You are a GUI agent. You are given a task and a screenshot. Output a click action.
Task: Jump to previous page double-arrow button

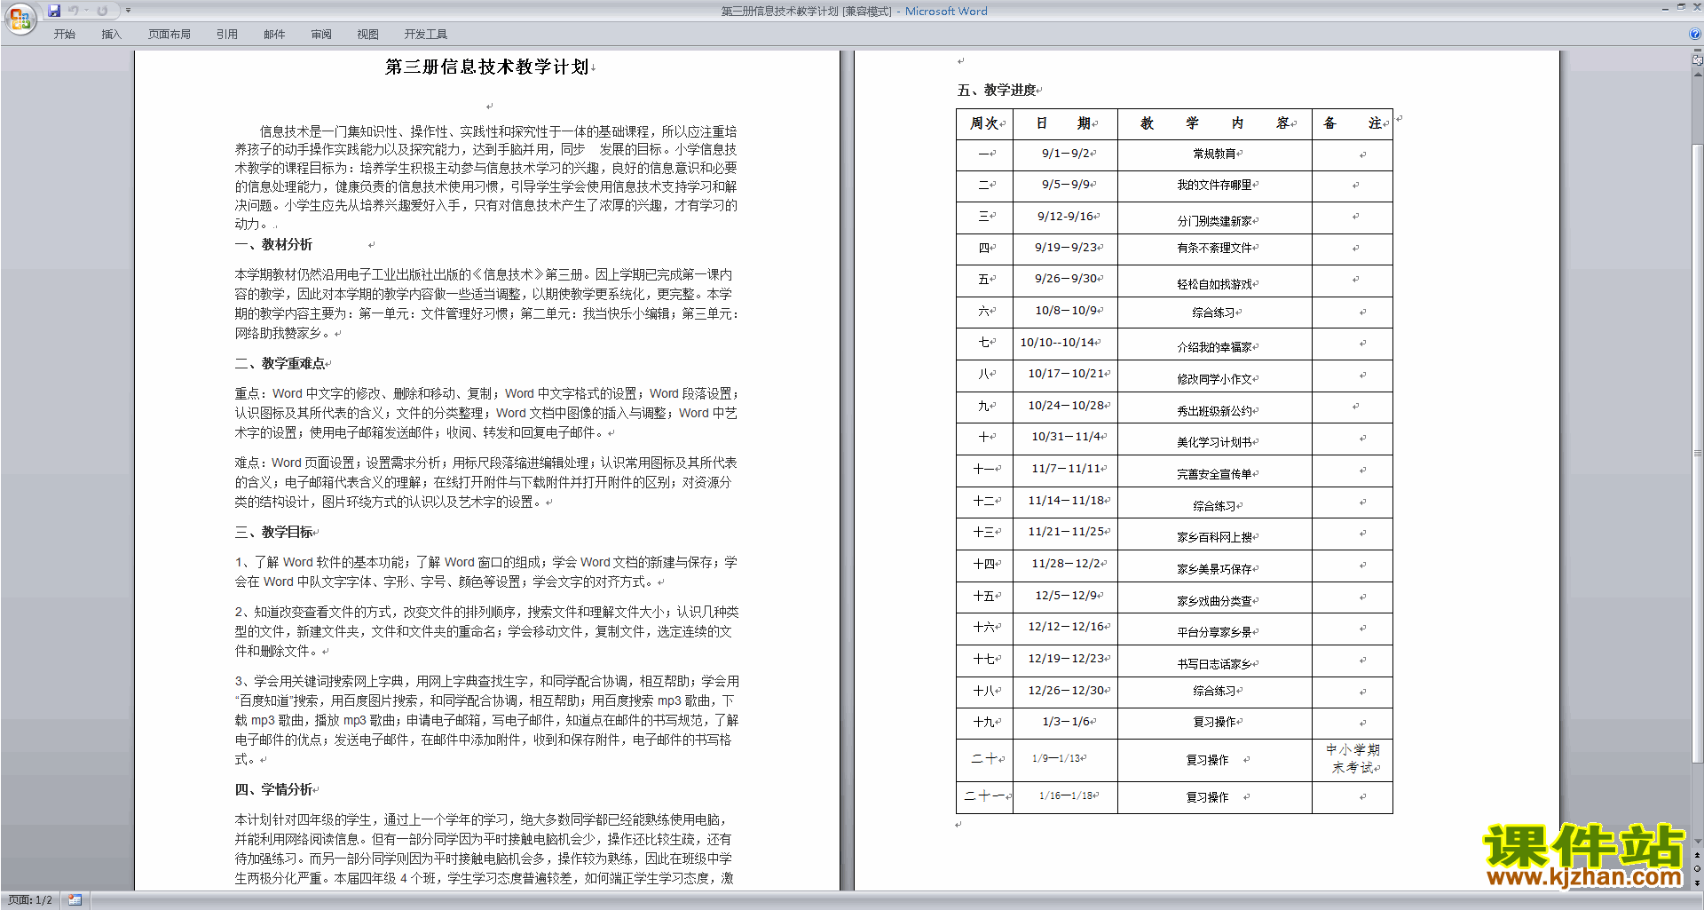click(x=1697, y=855)
